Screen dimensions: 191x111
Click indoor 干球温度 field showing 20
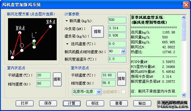[43, 75]
